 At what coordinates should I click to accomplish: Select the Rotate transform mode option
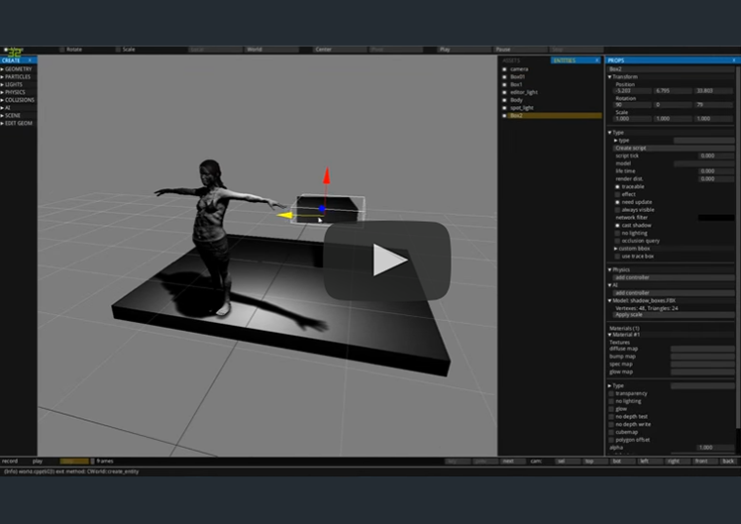70,50
